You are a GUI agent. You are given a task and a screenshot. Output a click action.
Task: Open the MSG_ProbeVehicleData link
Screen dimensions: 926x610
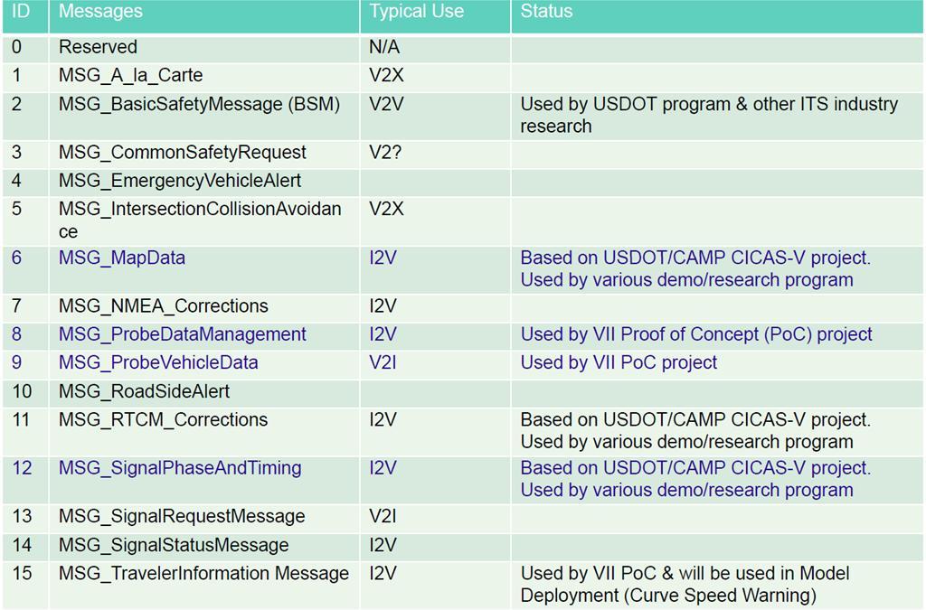click(x=158, y=362)
